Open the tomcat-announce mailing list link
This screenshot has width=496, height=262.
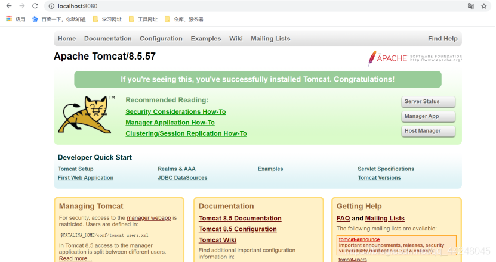(359, 239)
